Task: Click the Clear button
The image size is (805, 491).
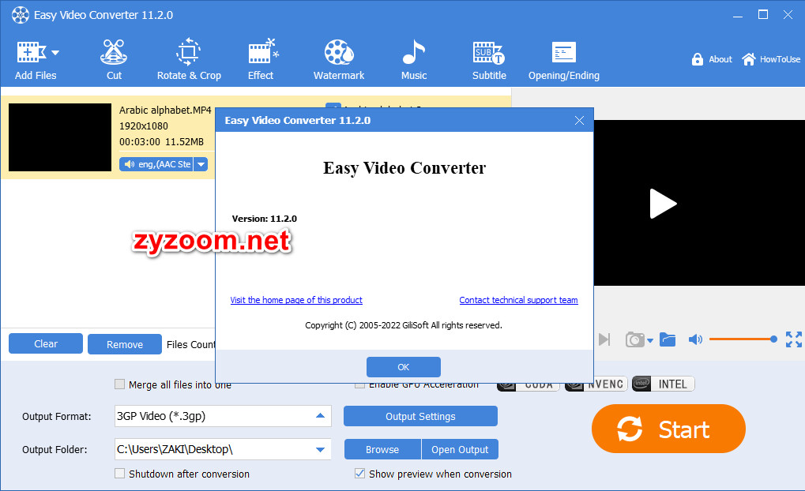Action: tap(46, 343)
